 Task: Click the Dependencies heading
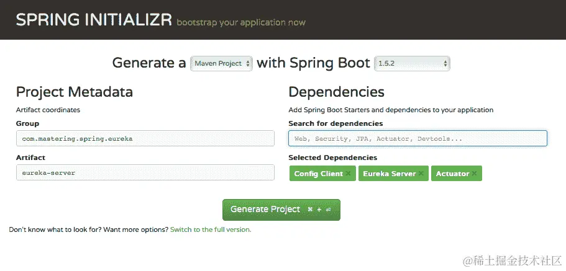pos(336,92)
